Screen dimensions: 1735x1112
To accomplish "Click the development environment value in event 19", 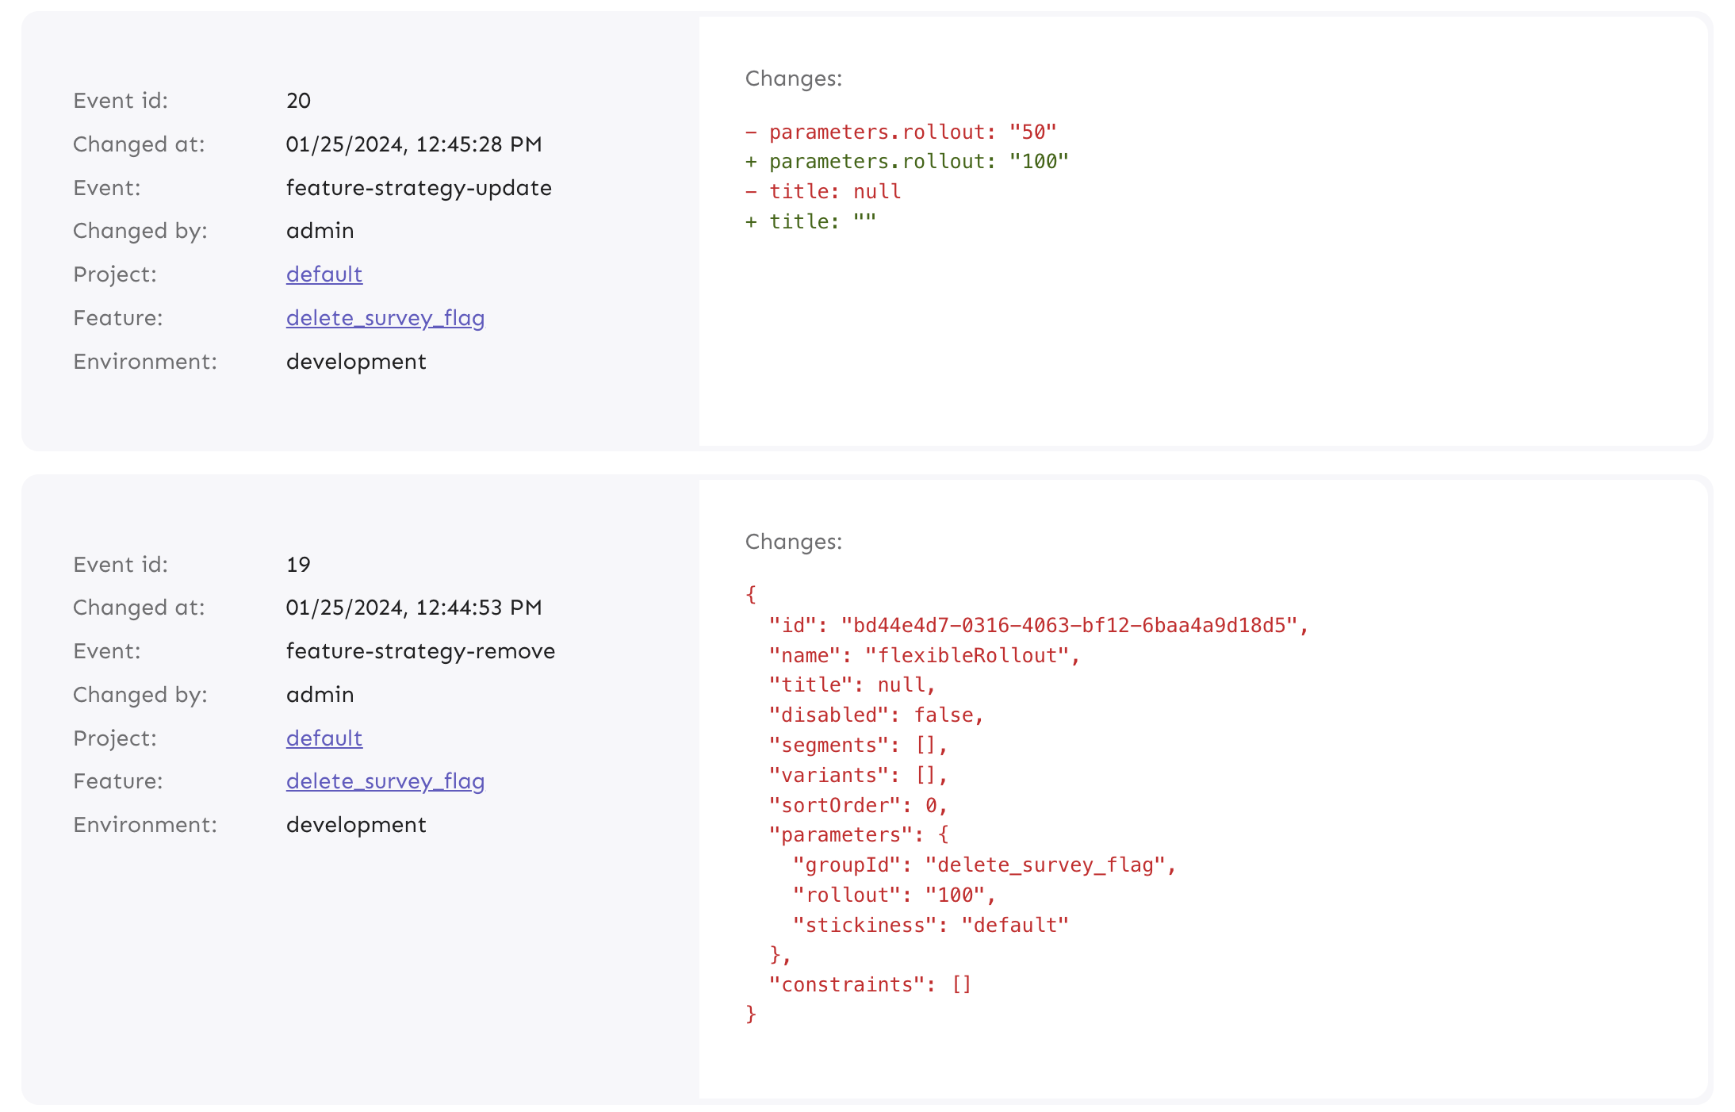I will [x=356, y=824].
